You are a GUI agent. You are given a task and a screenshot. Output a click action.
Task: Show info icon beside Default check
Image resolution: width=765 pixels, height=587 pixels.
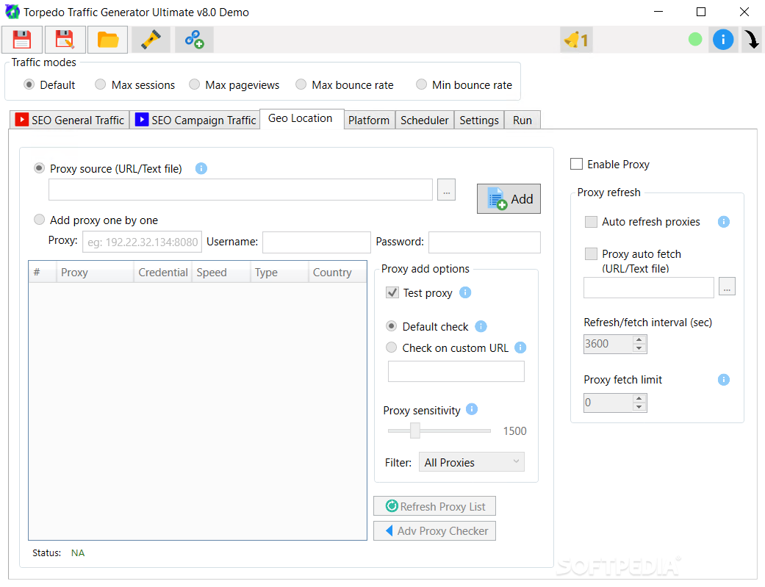pyautogui.click(x=481, y=326)
